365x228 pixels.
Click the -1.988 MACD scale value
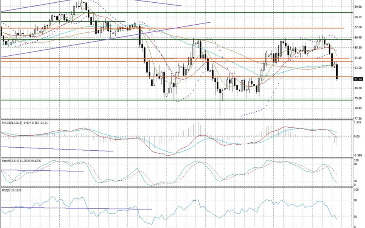(x=358, y=155)
